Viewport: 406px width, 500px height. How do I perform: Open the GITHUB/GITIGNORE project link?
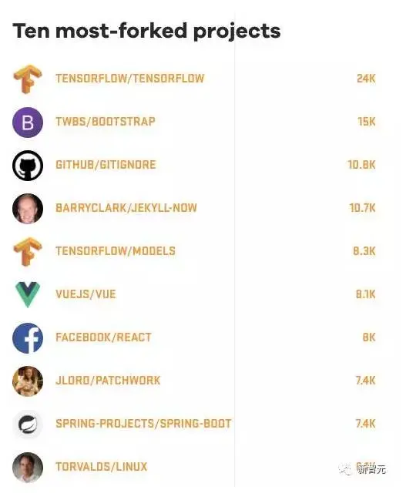(106, 165)
